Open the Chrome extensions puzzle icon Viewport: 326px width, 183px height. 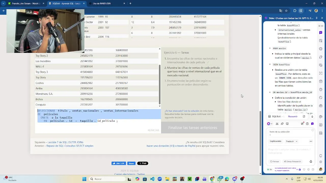click(x=295, y=11)
